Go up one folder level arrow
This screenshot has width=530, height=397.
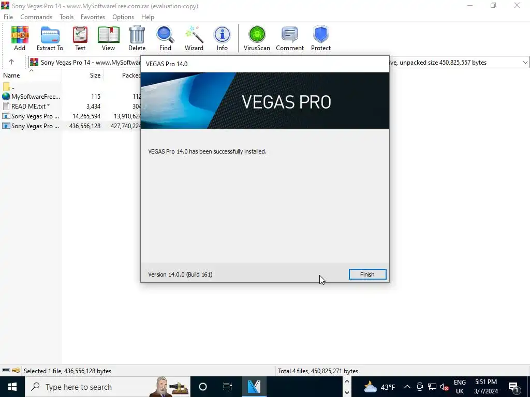(x=11, y=62)
